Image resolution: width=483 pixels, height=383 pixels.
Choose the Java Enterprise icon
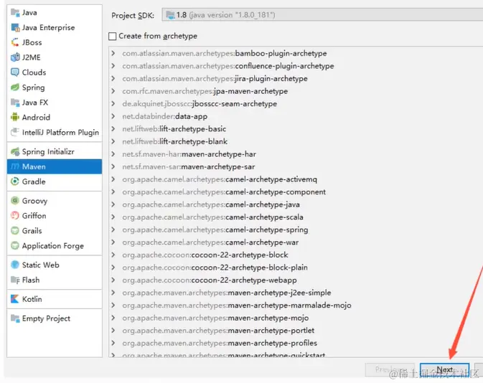15,28
